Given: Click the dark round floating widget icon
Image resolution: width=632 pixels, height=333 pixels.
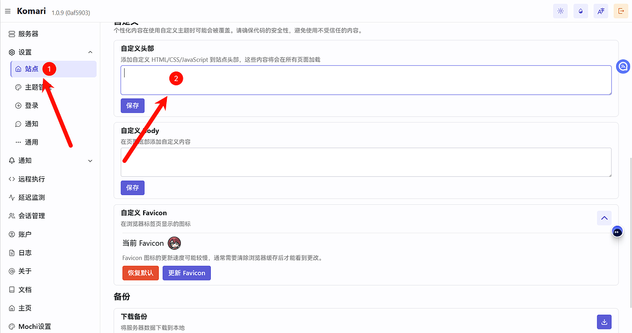Looking at the screenshot, I should (617, 232).
